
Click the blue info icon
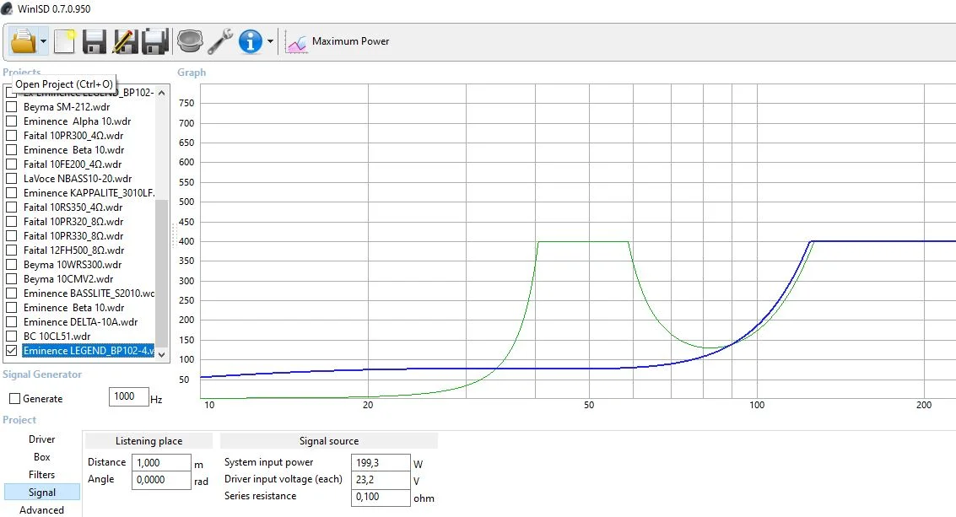[251, 40]
